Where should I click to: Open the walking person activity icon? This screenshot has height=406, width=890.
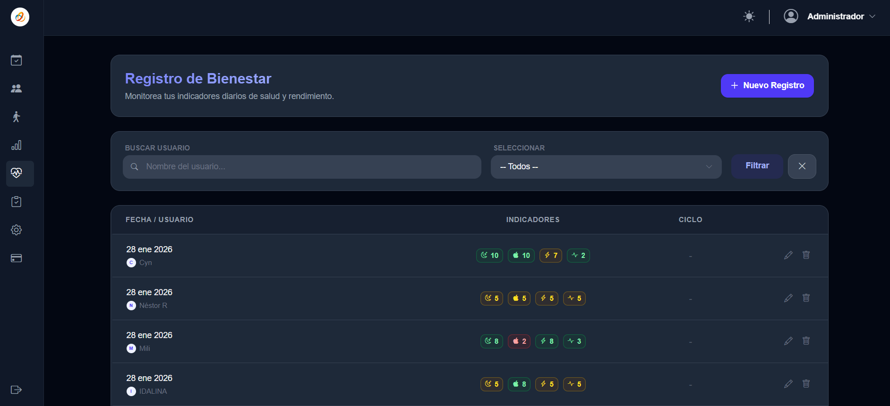17,117
